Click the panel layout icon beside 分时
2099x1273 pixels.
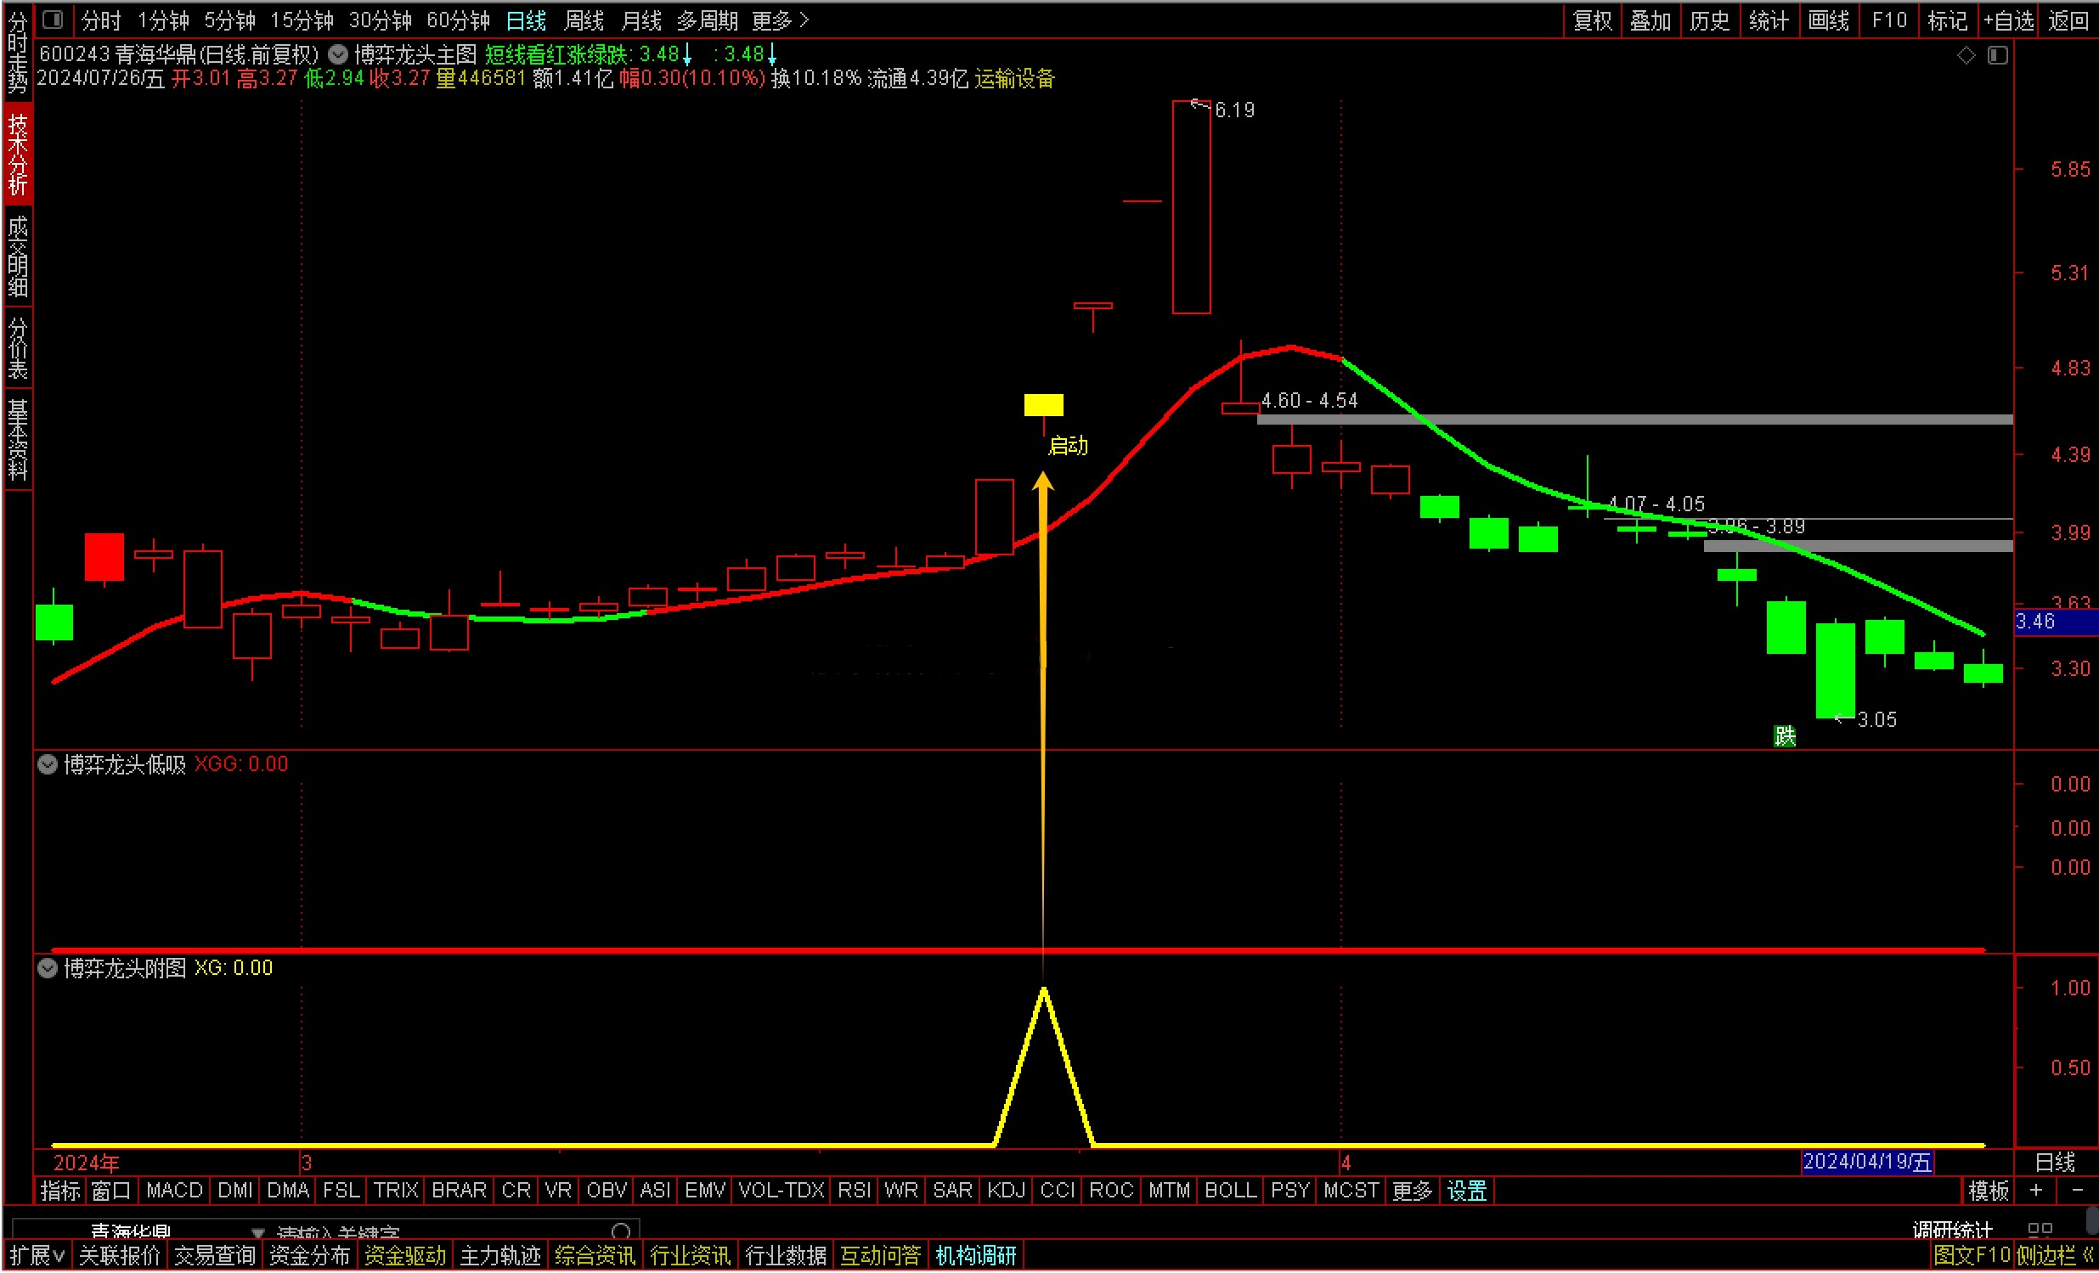[53, 19]
